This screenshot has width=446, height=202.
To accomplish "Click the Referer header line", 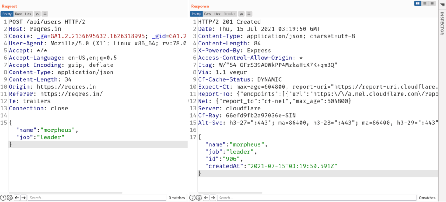I will coord(56,94).
